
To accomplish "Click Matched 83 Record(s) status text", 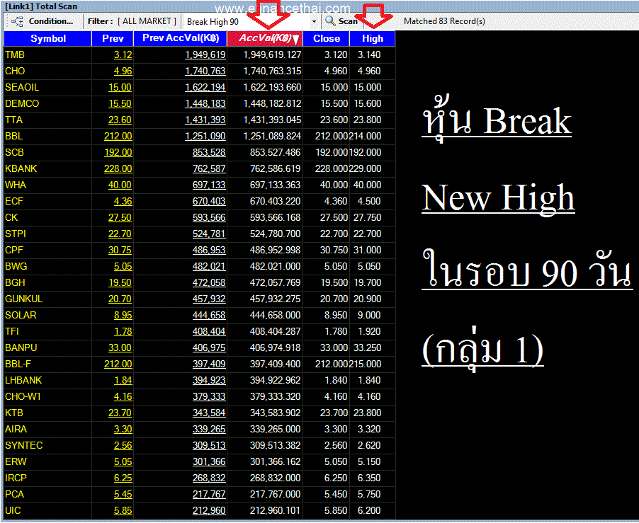I will pos(444,21).
